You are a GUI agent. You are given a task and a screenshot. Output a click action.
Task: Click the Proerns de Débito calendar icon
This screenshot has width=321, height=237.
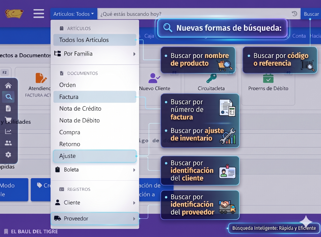coord(268,79)
